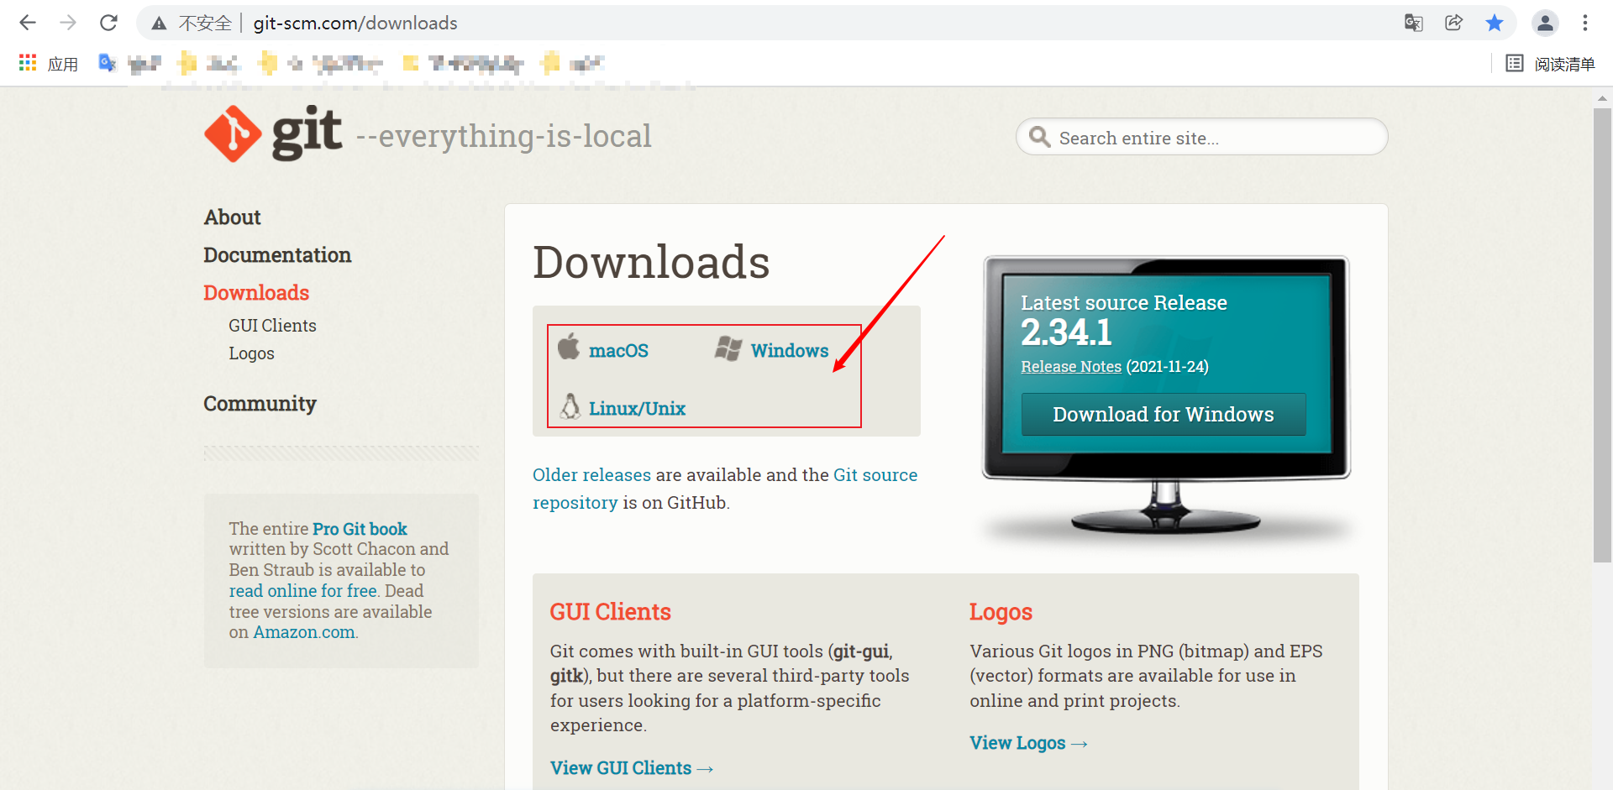Screen dimensions: 1613x790
Task: Click the 不安全 label in the address bar
Action: [x=205, y=23]
